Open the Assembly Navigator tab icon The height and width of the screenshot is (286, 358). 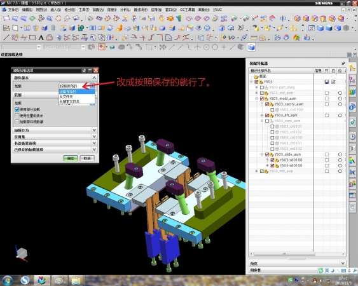click(x=352, y=68)
